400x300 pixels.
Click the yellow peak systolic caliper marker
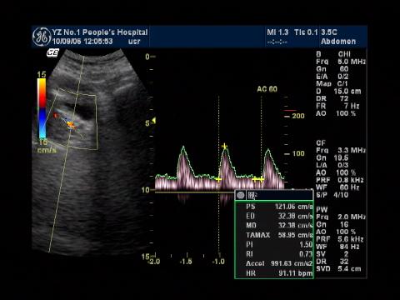(x=224, y=146)
